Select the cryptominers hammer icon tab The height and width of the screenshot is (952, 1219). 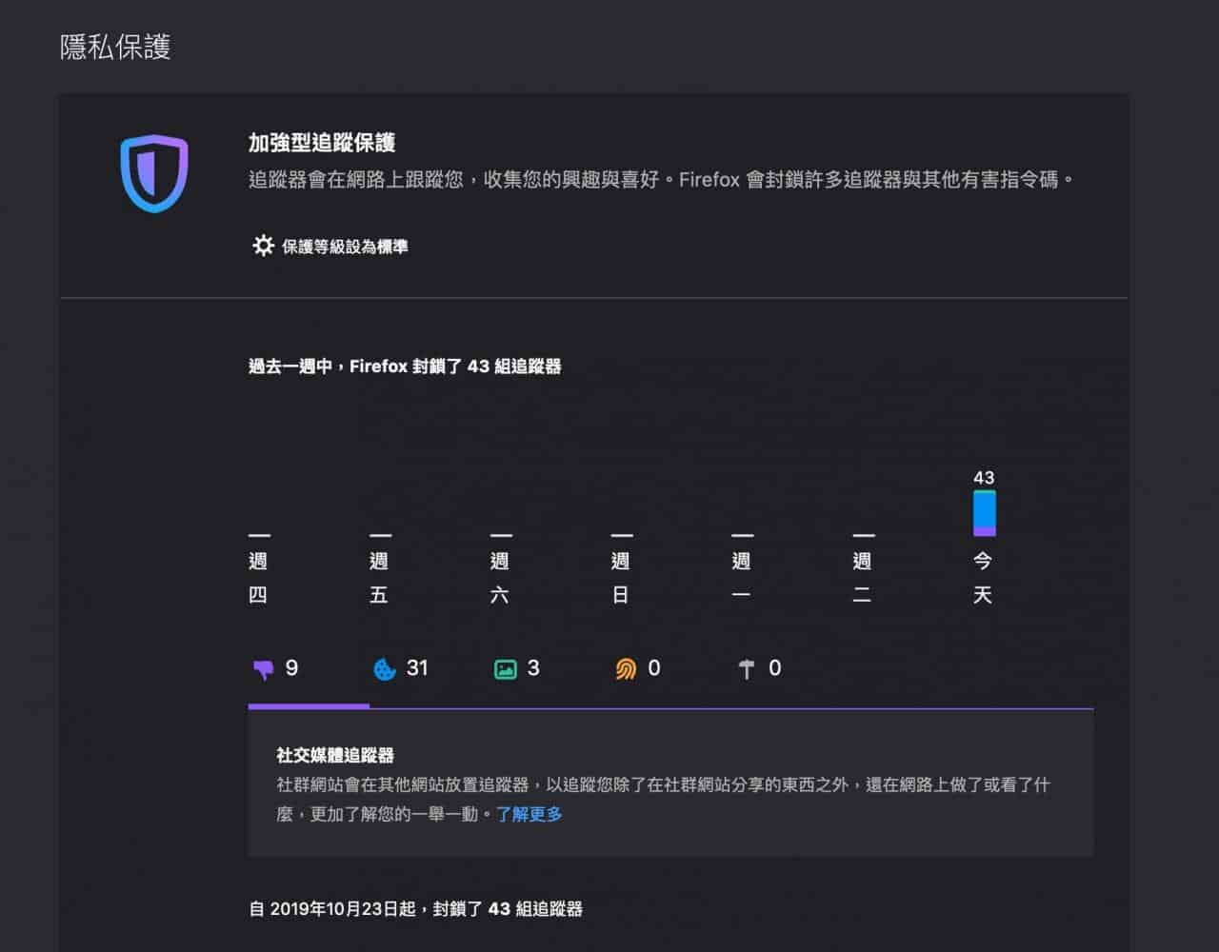coord(747,669)
